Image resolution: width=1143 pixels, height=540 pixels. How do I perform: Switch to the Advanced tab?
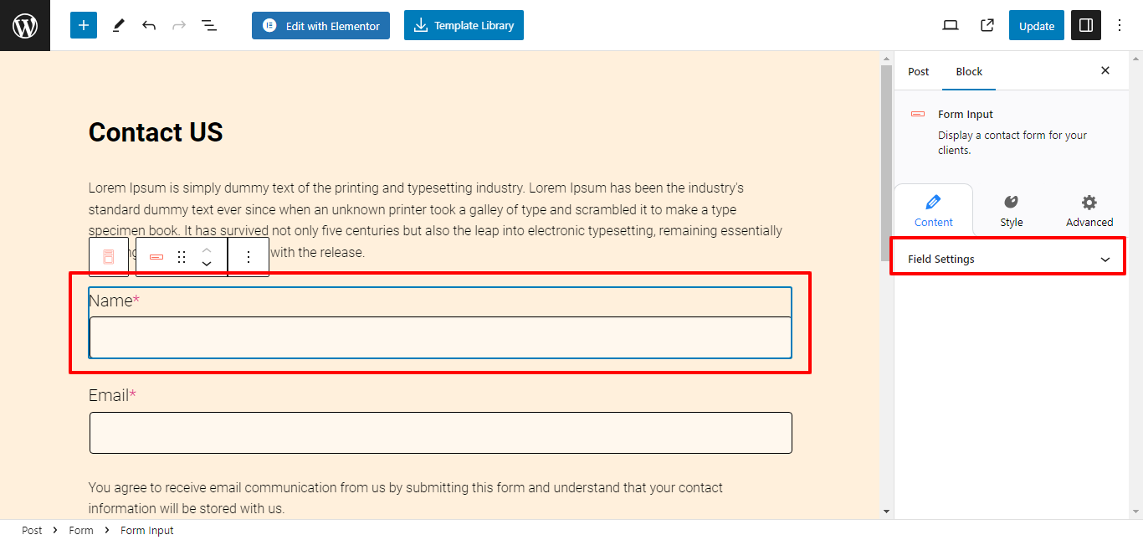[x=1089, y=211]
